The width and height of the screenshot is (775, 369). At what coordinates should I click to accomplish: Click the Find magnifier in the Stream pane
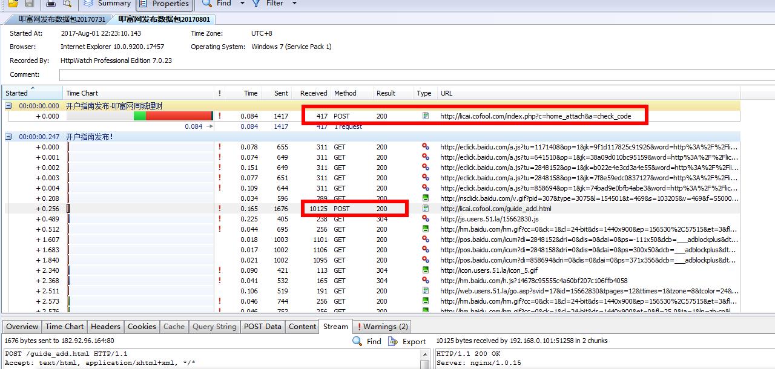pyautogui.click(x=358, y=341)
